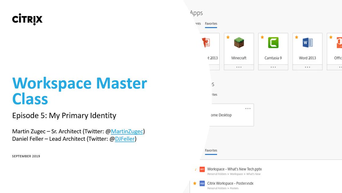This screenshot has height=193, width=342.
Task: Click the Personal Folders > Workspace path
Action: click(234, 174)
